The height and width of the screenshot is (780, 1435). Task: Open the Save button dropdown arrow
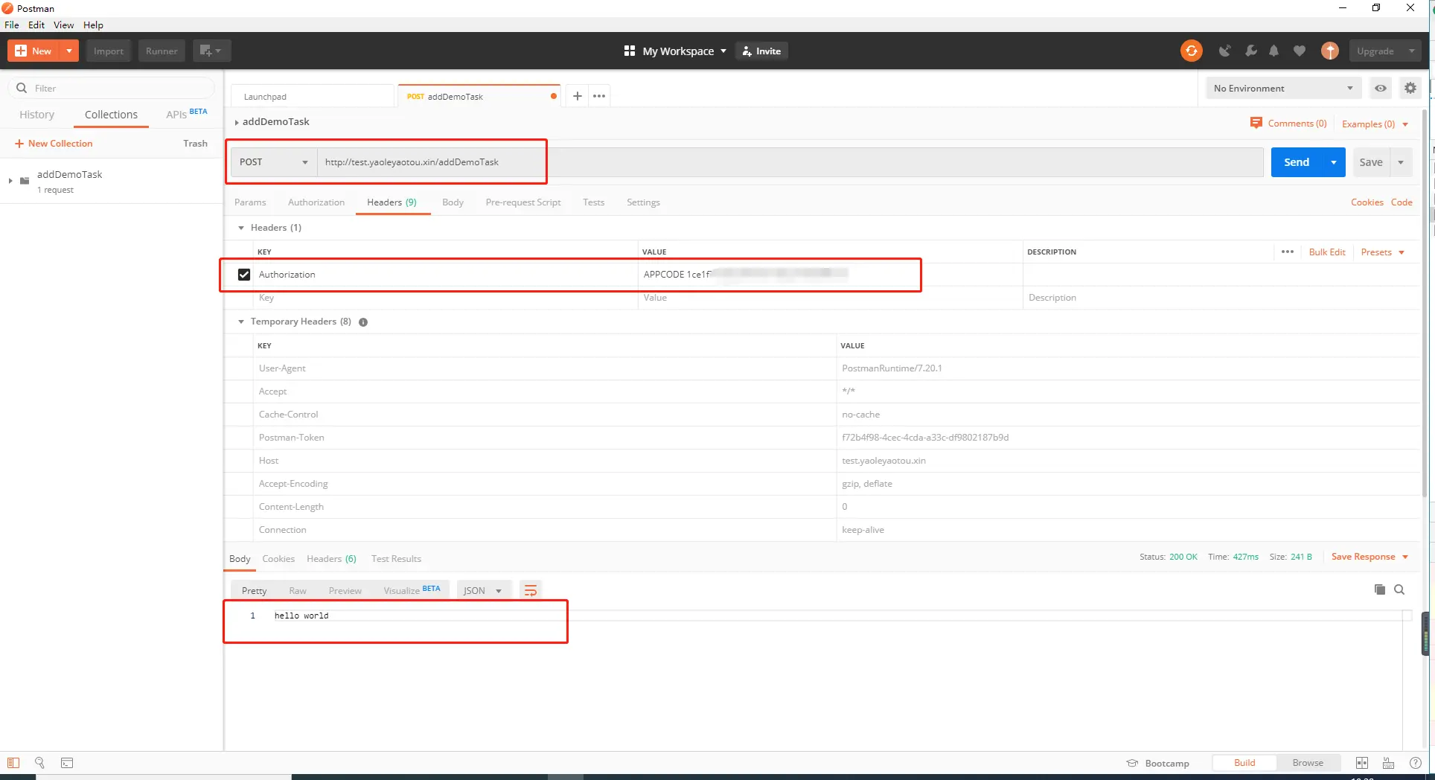coord(1401,162)
